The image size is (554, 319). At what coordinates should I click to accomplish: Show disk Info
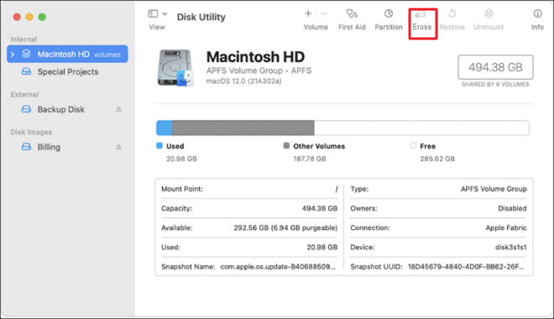[x=537, y=20]
